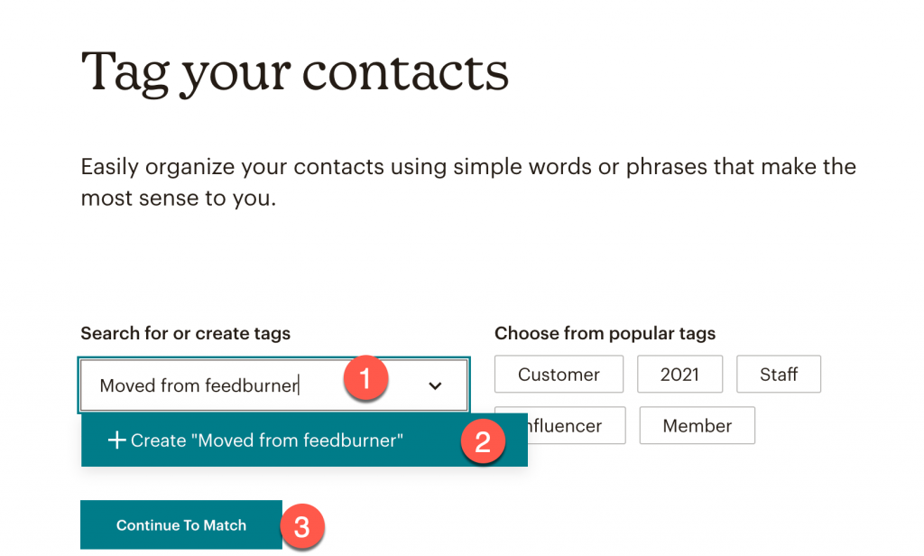This screenshot has width=924, height=556.
Task: Focus the tag search input field
Action: 274,385
